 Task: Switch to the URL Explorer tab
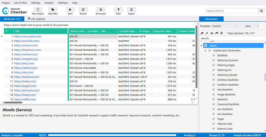click(37, 19)
